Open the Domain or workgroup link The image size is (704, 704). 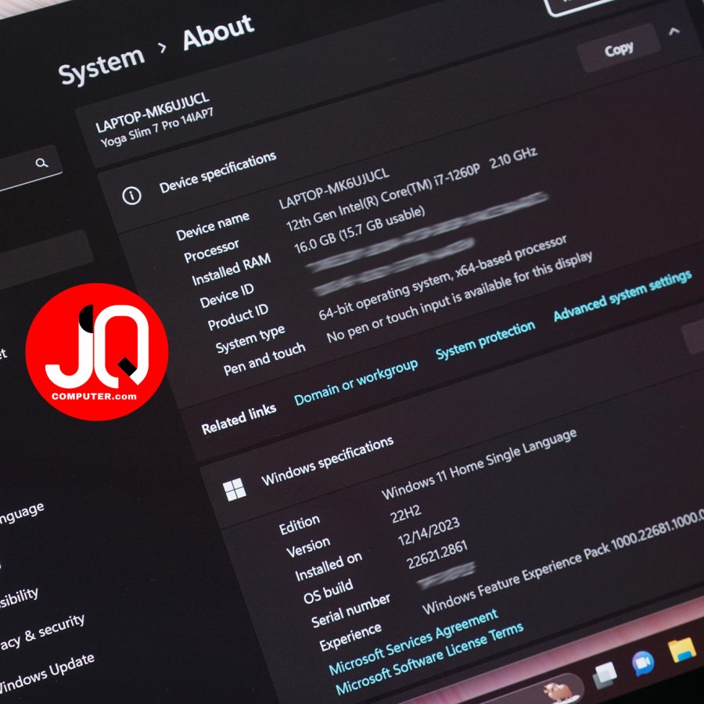(x=356, y=382)
